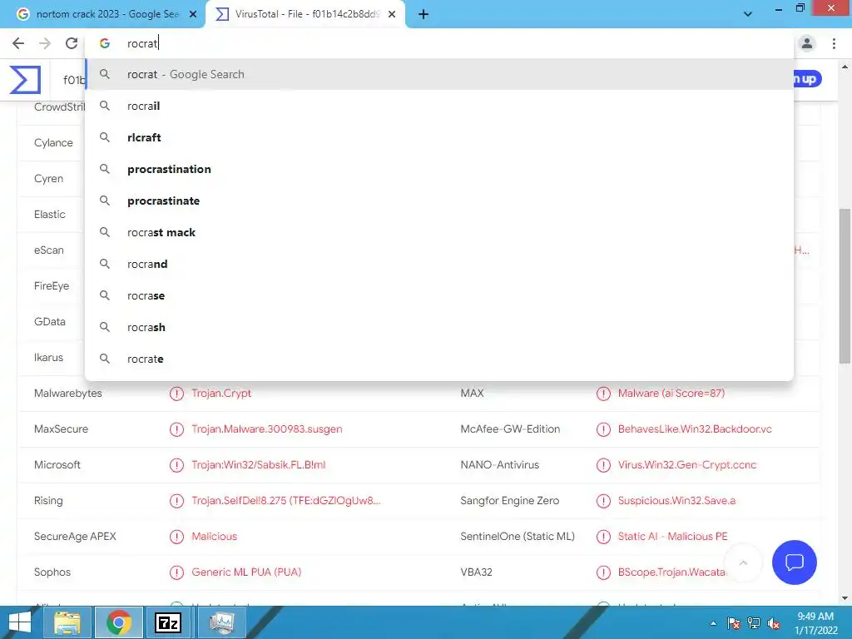Viewport: 852px width, 639px height.
Task: Switch to the 'nortom crack 2023' Google tab
Action: pos(103,15)
